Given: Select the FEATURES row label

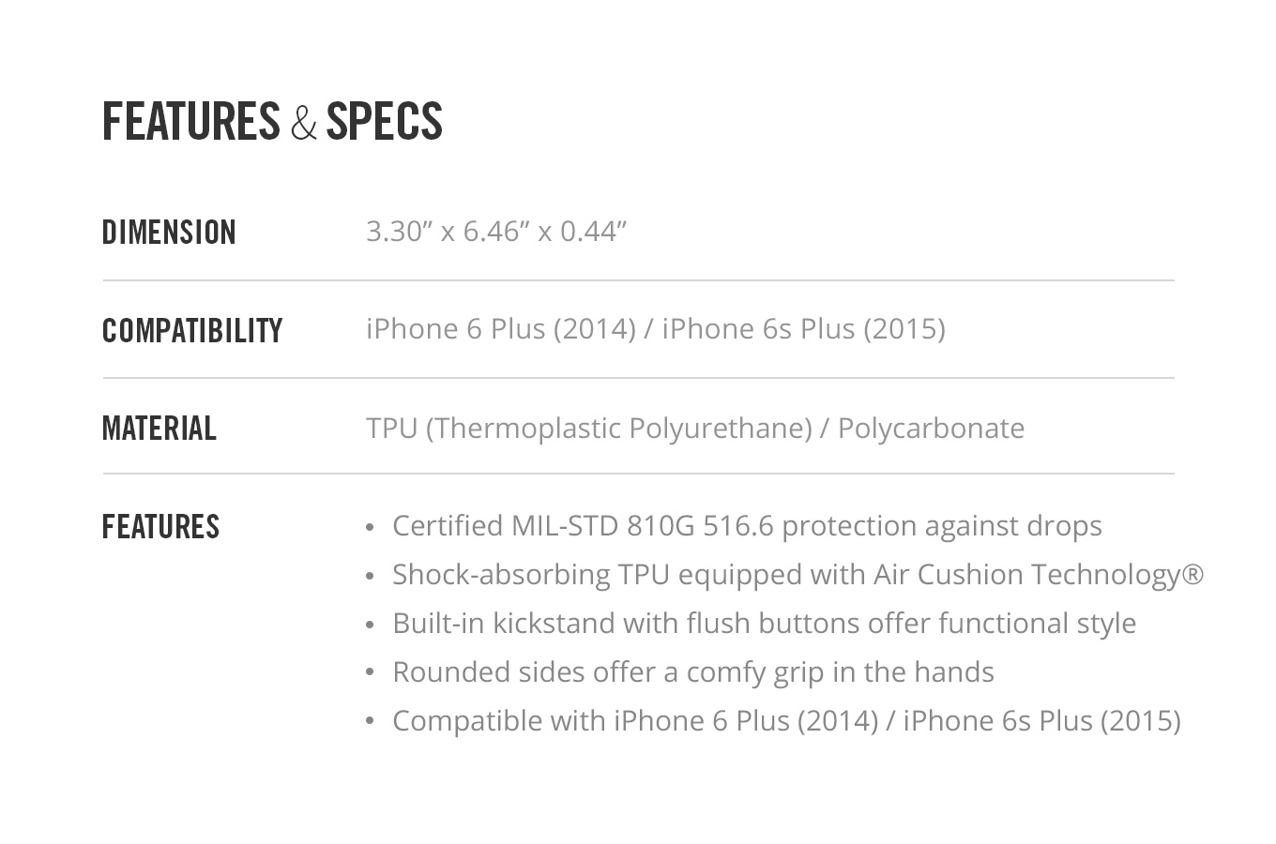Looking at the screenshot, I should (160, 526).
